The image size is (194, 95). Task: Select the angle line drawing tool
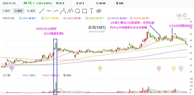coord(56,11)
